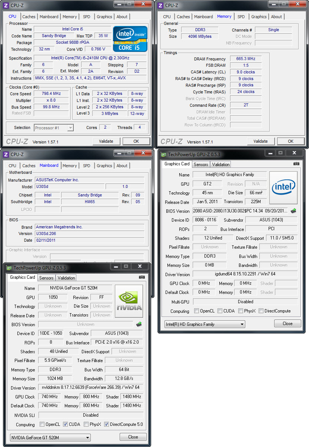
Task: Open the Processor #1 selection dropdown
Action: click(54, 128)
